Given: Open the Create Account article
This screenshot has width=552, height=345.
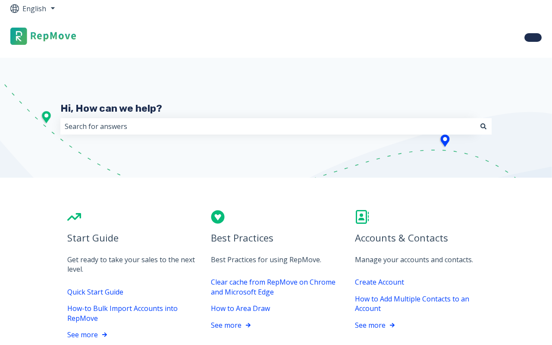Looking at the screenshot, I should tap(379, 282).
